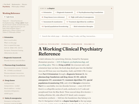Click the A Working Clinical Psychiatry Reference heading
This screenshot has width=139, height=104.
pos(71,51)
